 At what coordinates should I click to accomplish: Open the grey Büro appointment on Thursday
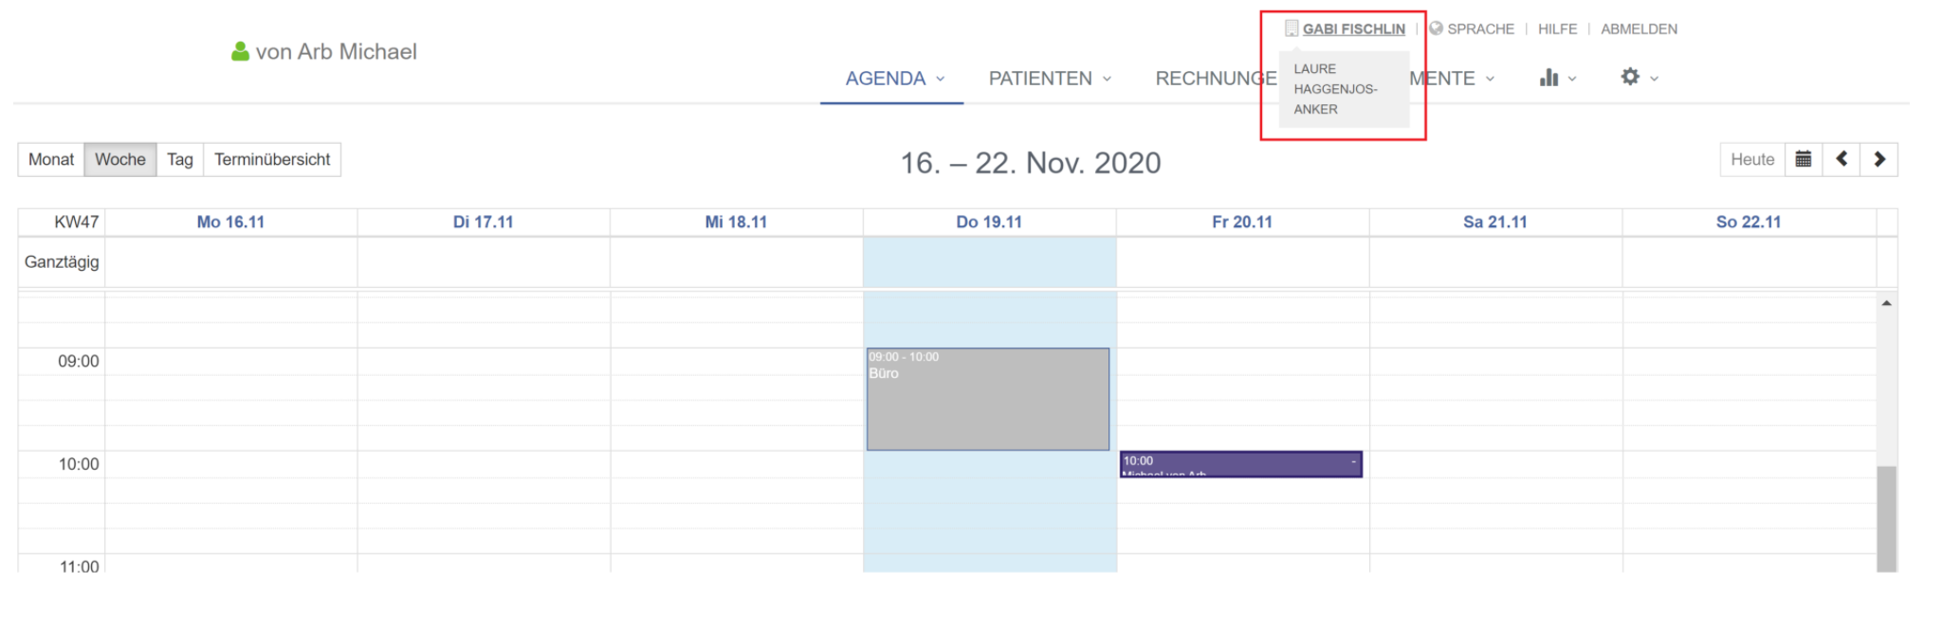(988, 399)
